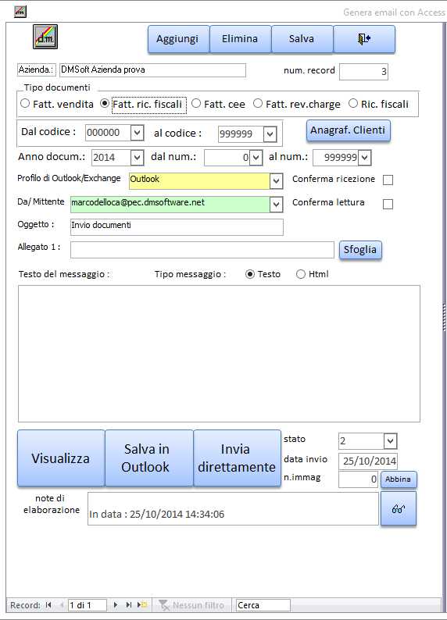Image resolution: width=447 pixels, height=620 pixels.
Task: Click the Nessun filtro filter indicator
Action: (x=191, y=605)
